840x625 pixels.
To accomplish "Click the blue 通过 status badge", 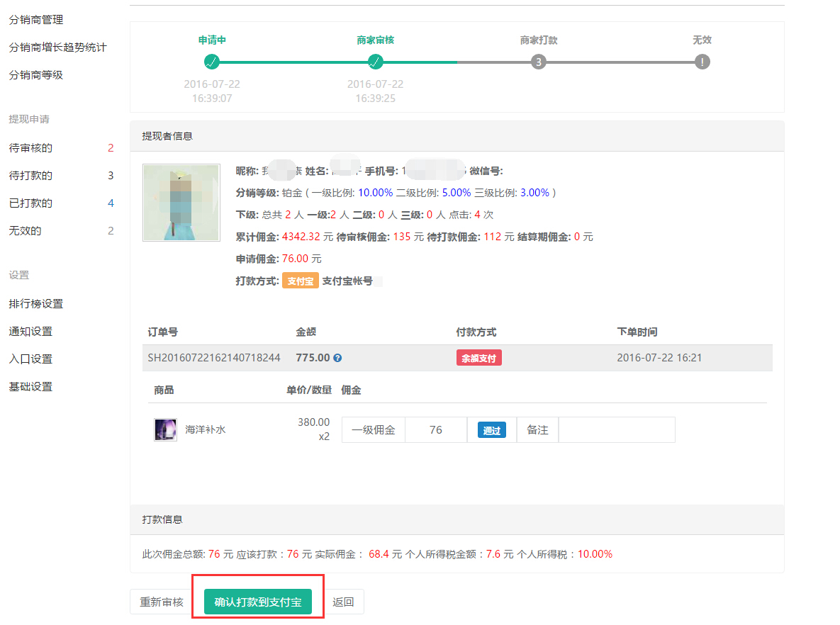I will click(491, 430).
